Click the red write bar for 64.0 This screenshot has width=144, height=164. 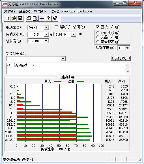[x=45, y=112]
